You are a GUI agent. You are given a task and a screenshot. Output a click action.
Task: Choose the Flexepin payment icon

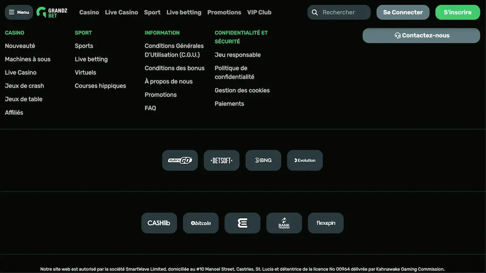click(326, 223)
